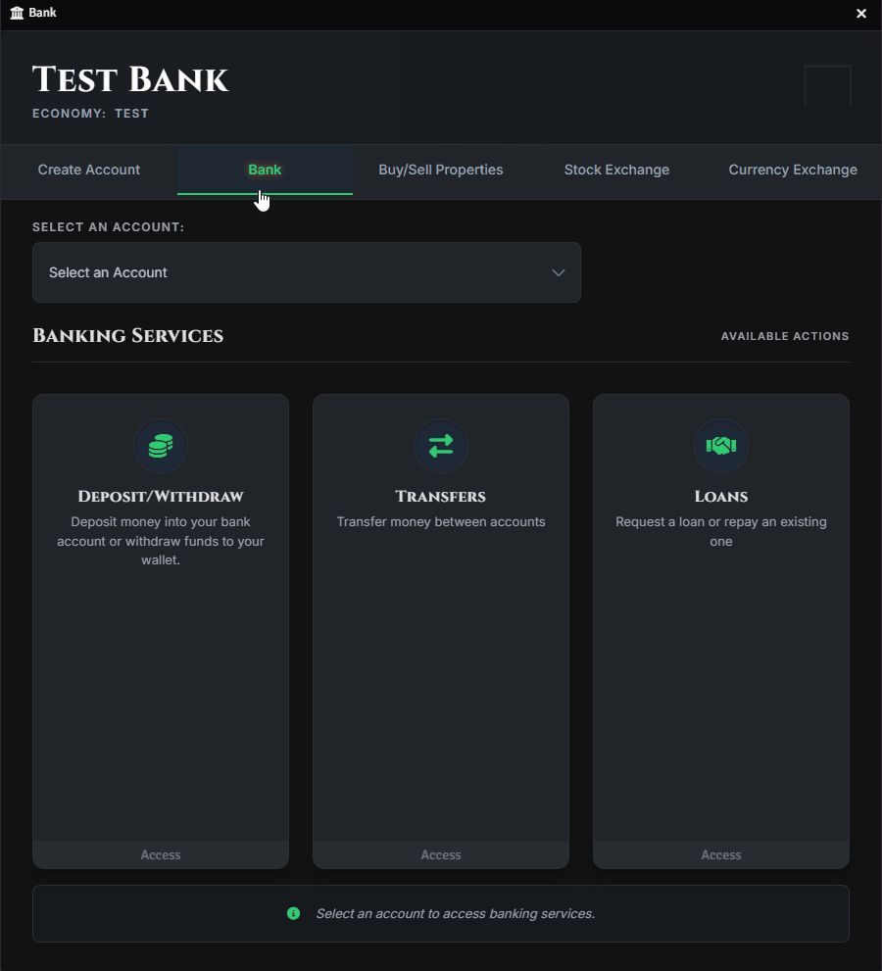Click Access under Loans

[721, 854]
